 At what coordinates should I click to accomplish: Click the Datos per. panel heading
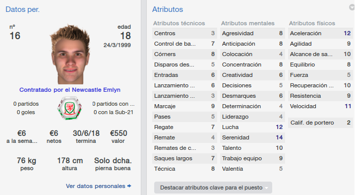pos(22,9)
